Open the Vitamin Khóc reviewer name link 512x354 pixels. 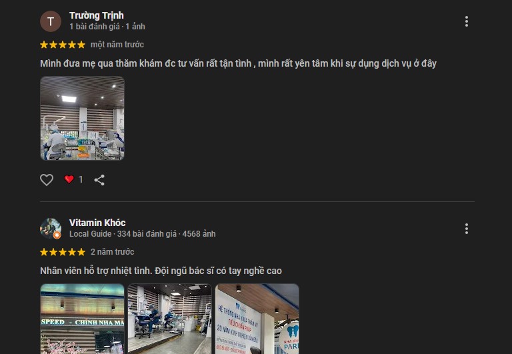(x=97, y=223)
